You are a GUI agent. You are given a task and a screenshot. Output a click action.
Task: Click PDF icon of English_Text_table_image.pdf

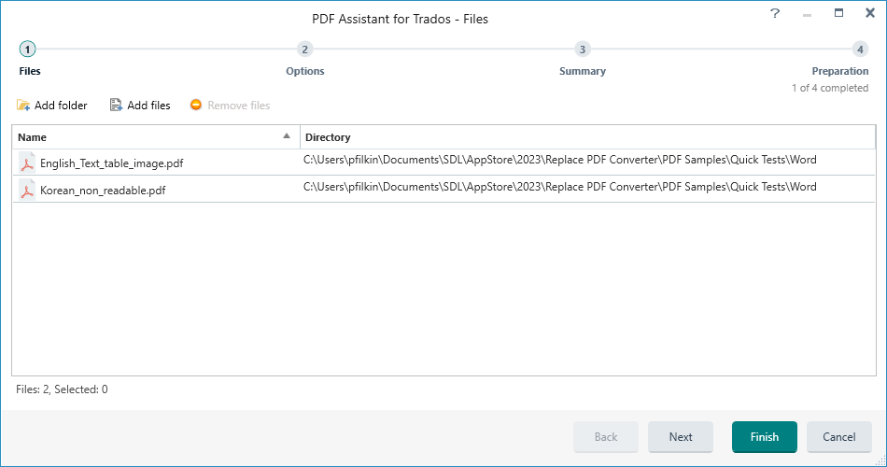[26, 163]
